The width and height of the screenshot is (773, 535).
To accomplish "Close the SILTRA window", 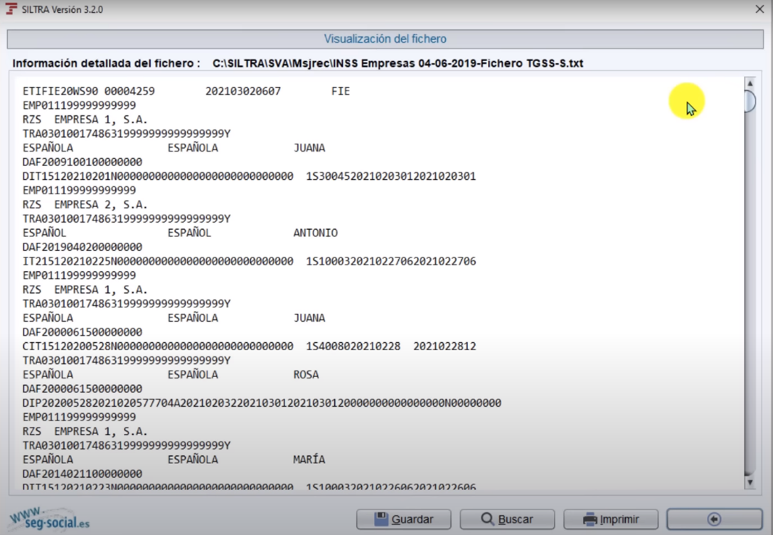I will coord(759,9).
